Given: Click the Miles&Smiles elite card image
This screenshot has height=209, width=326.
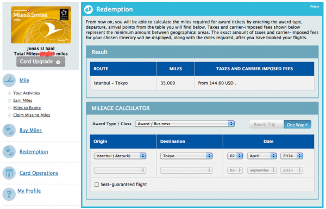Looking at the screenshot, I should (x=41, y=25).
